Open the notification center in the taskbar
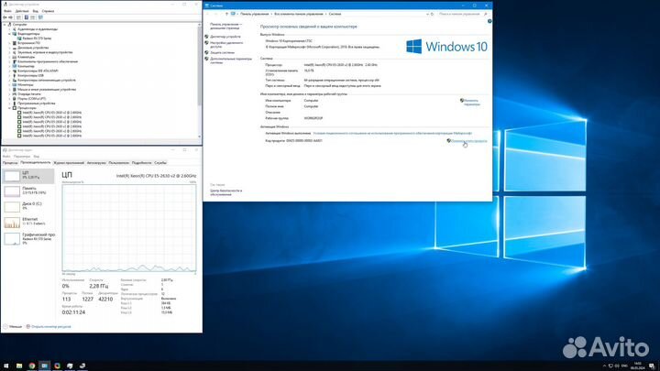Screen dimensions: 660x371 click(652, 366)
